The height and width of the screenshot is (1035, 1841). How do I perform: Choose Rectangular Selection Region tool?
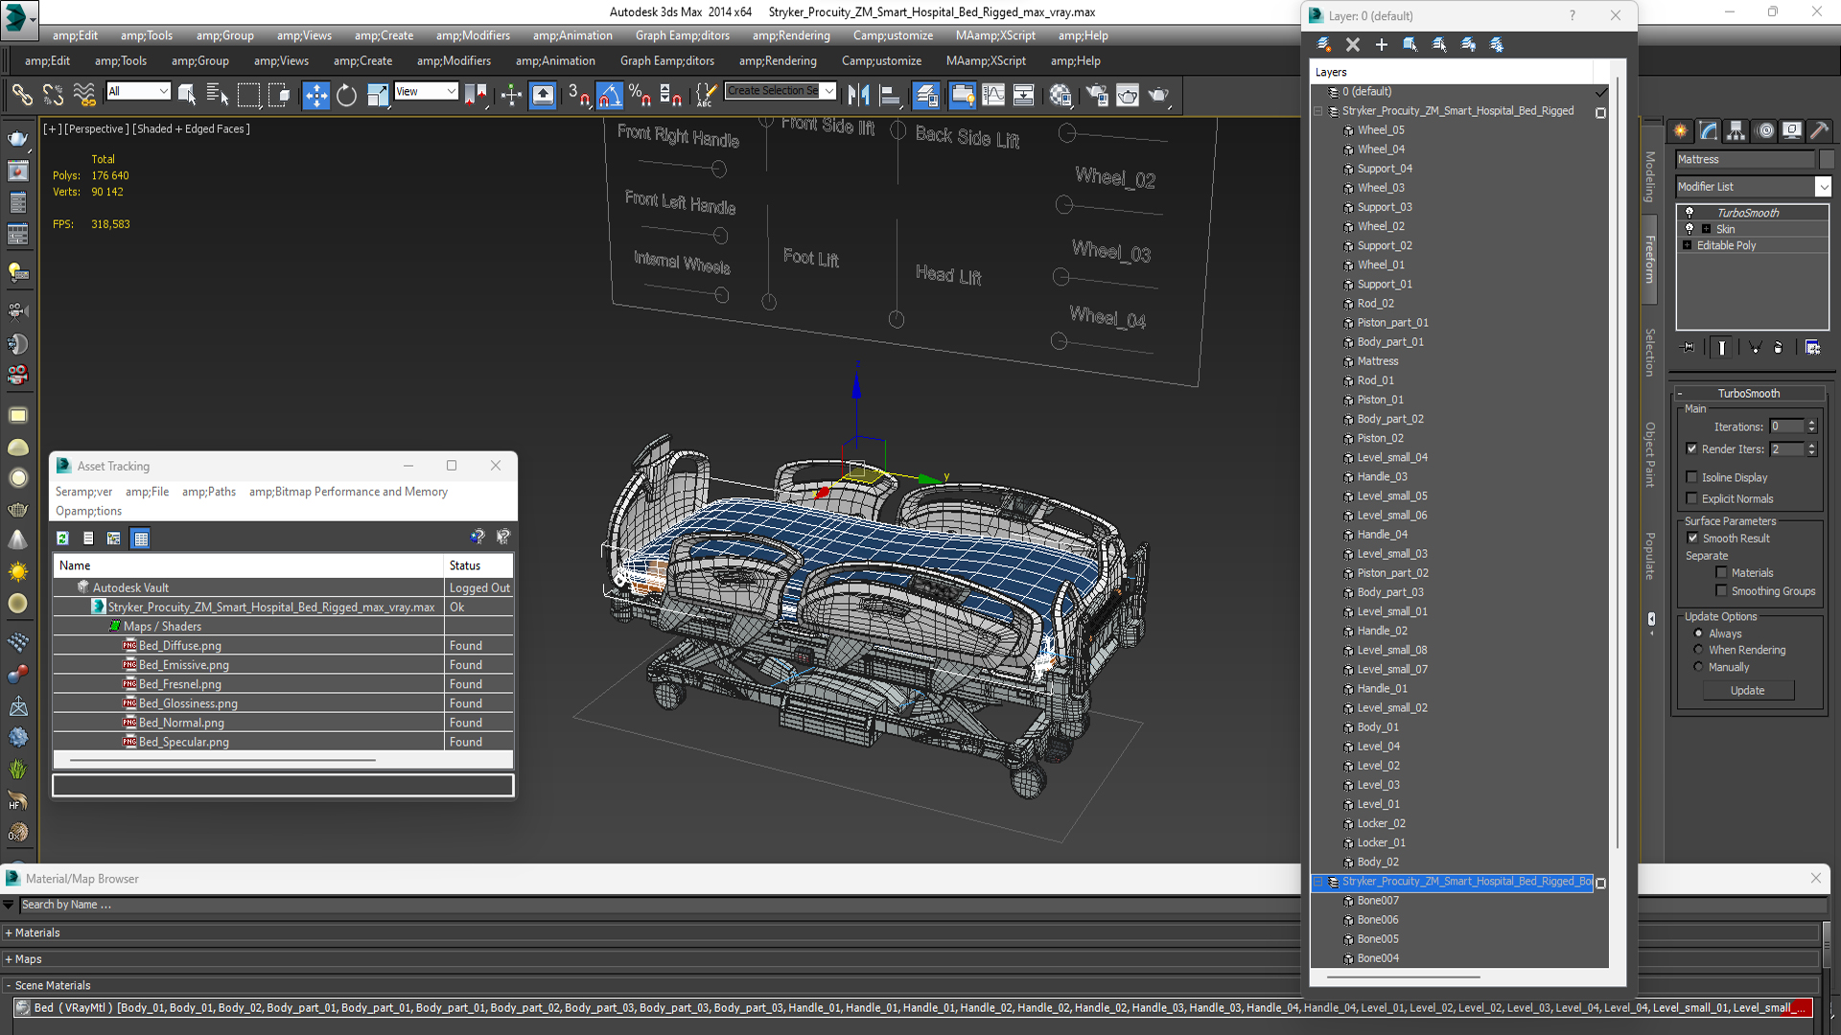coord(248,94)
